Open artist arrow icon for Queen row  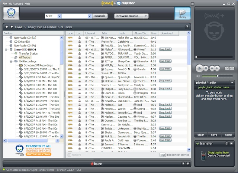click(102, 121)
